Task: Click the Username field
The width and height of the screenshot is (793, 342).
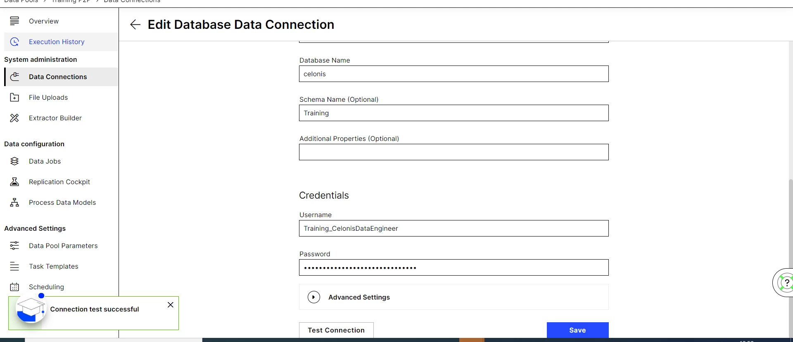Action: pyautogui.click(x=454, y=228)
